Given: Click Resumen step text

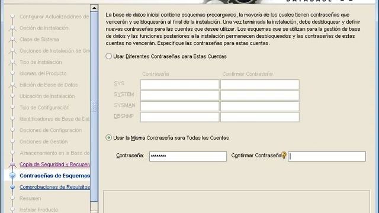Looking at the screenshot, I should (x=30, y=198).
